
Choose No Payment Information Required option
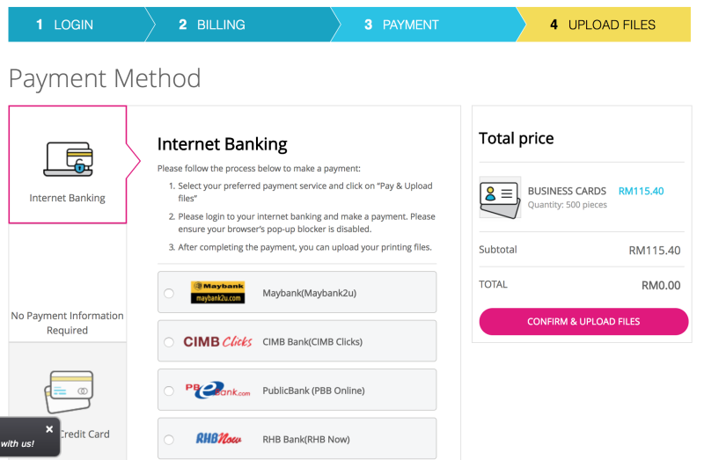(x=68, y=323)
